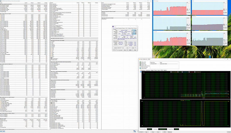
Task: Open the SPD tab in CPU-Z
Action: pyautogui.click(x=126, y=28)
